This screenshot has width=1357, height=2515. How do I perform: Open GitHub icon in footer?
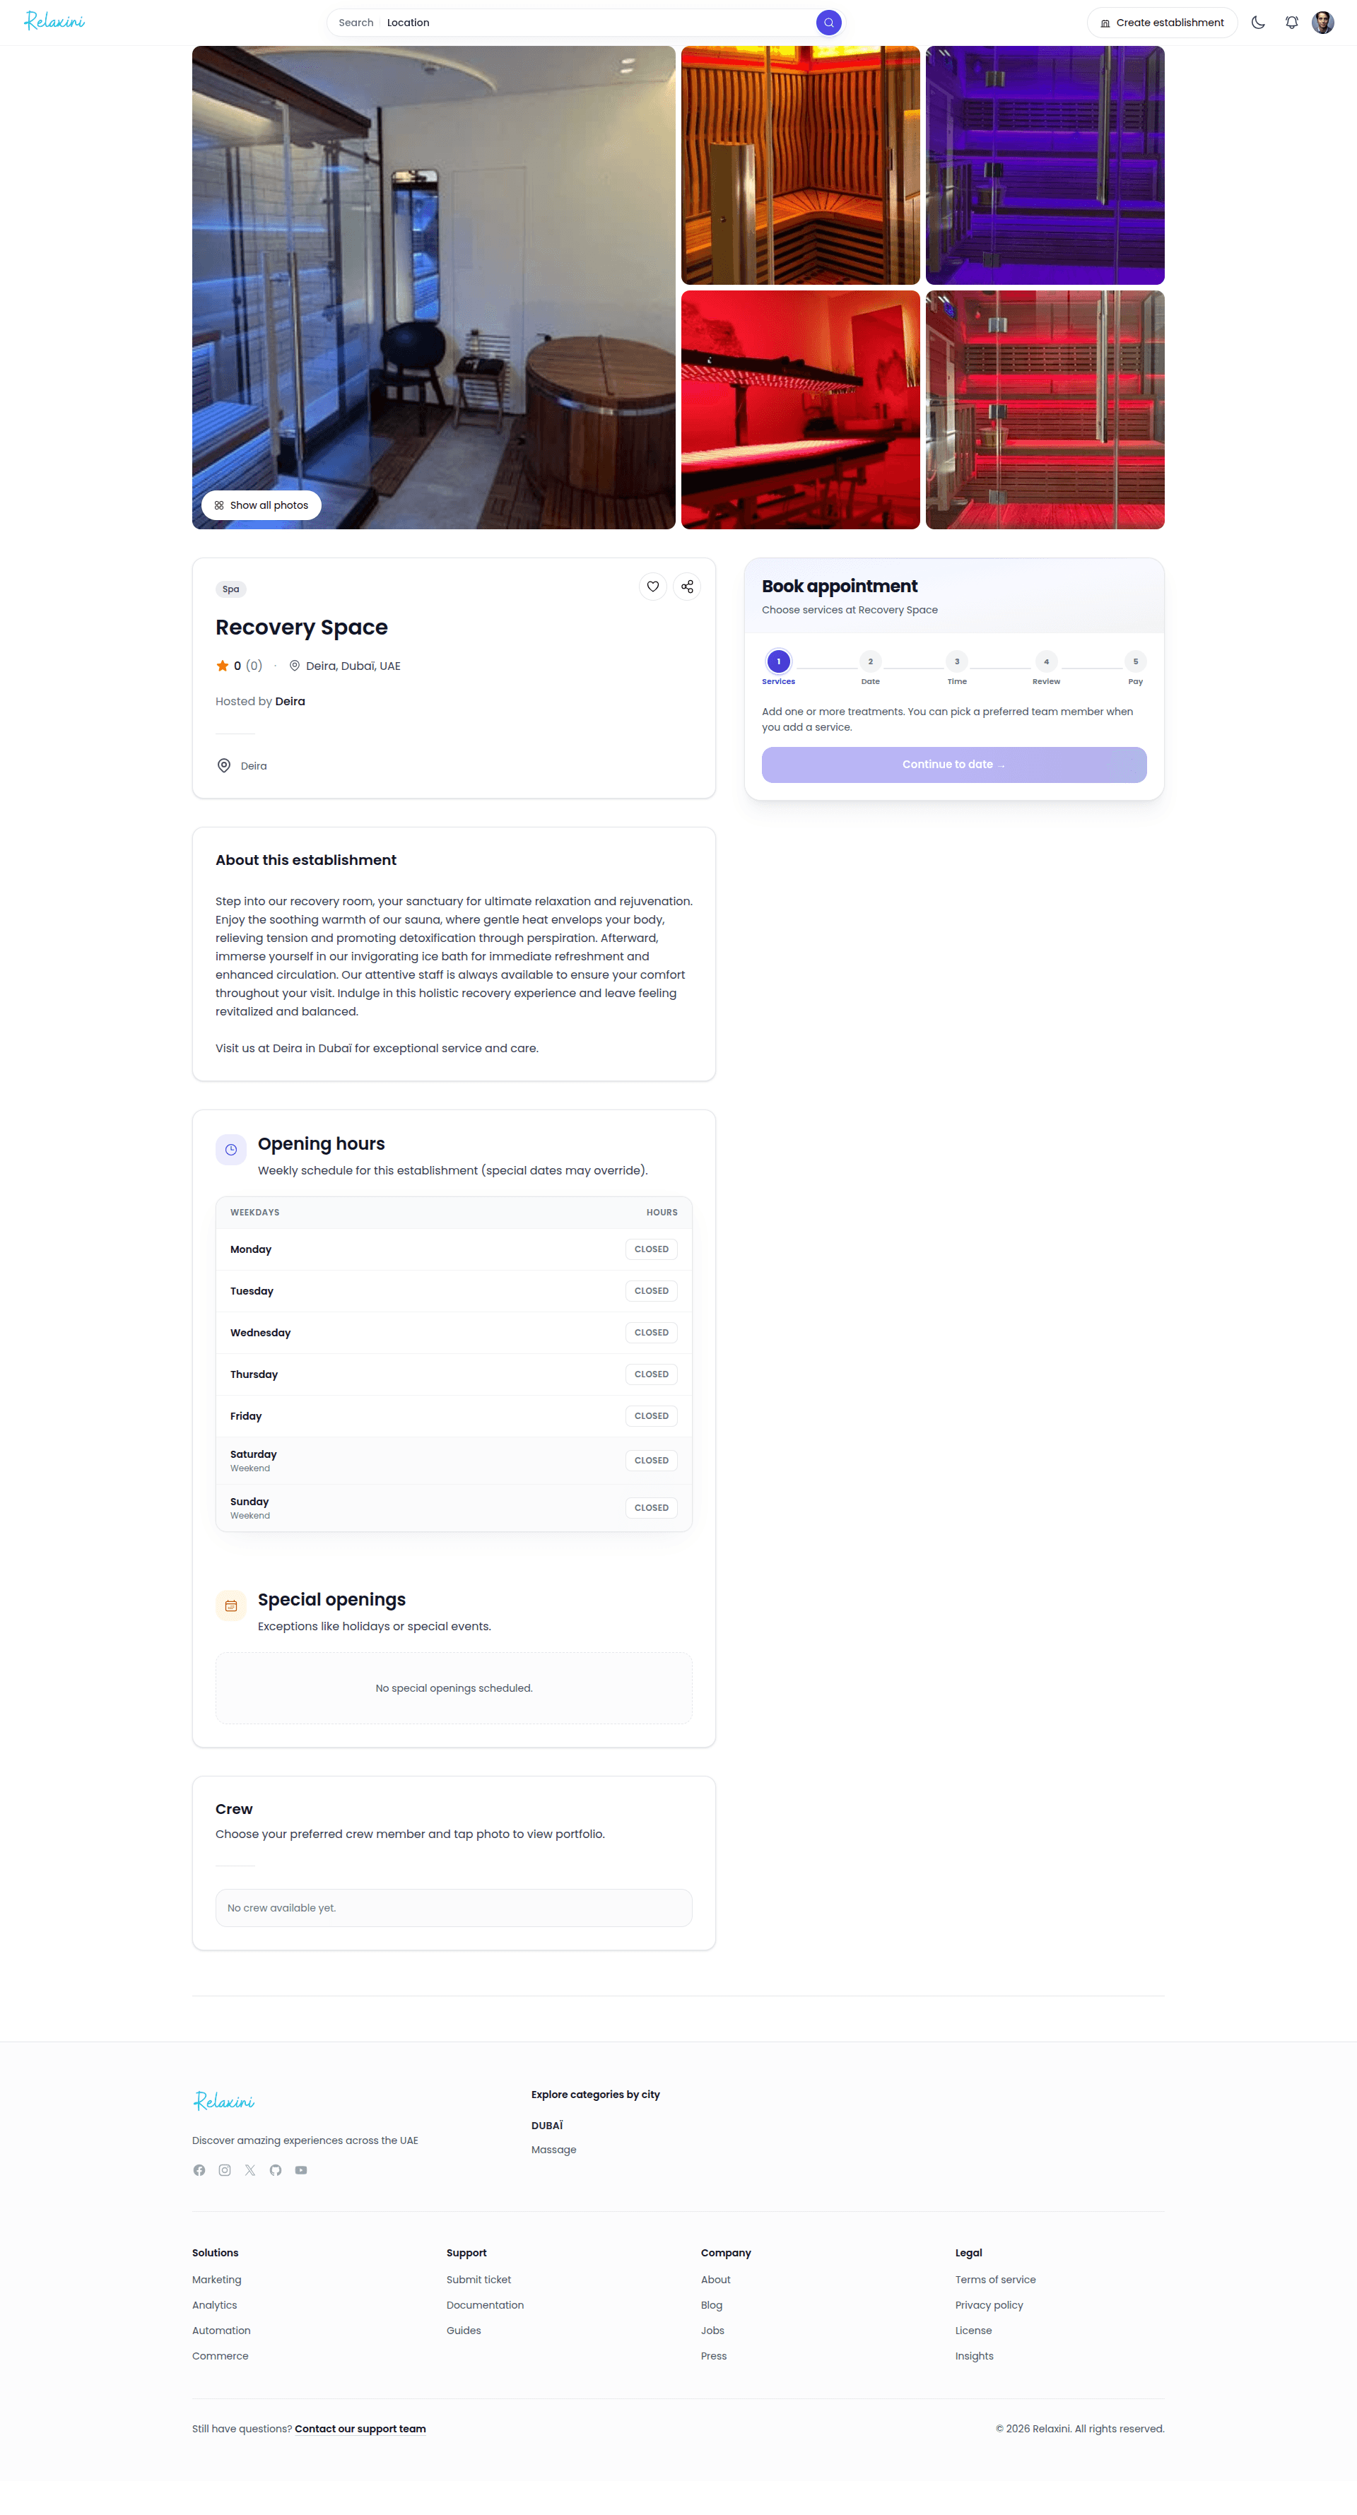[x=276, y=2170]
